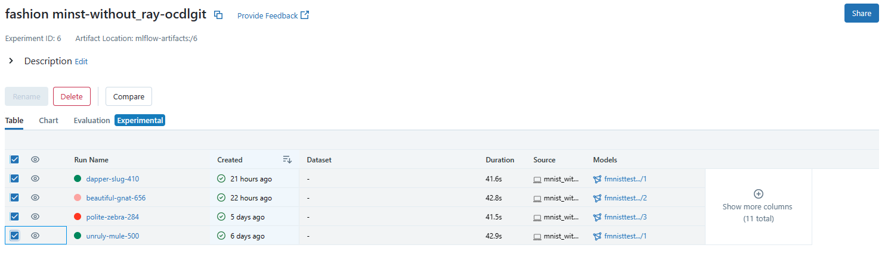This screenshot has width=888, height=273.
Task: Click source laptop icon for beautiful-gnat-656
Action: (537, 198)
